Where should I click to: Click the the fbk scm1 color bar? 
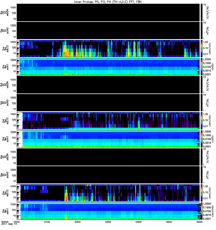[202, 211]
